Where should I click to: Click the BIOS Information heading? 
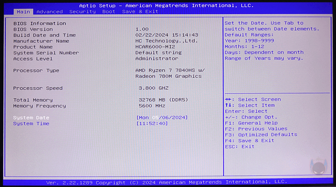tap(40, 23)
